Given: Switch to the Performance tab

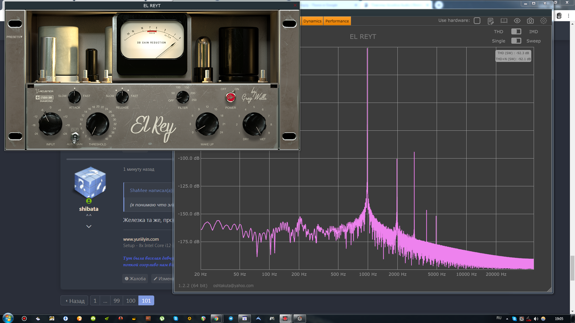Looking at the screenshot, I should [337, 21].
